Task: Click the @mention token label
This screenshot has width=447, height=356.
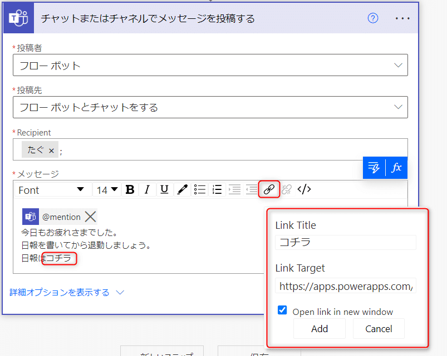Action: pos(61,217)
